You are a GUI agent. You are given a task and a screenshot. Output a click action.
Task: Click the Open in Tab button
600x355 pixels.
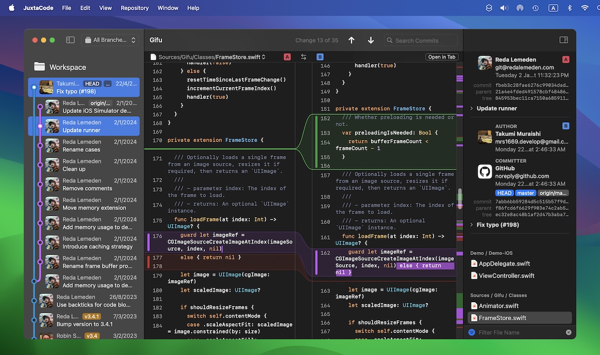tap(442, 57)
